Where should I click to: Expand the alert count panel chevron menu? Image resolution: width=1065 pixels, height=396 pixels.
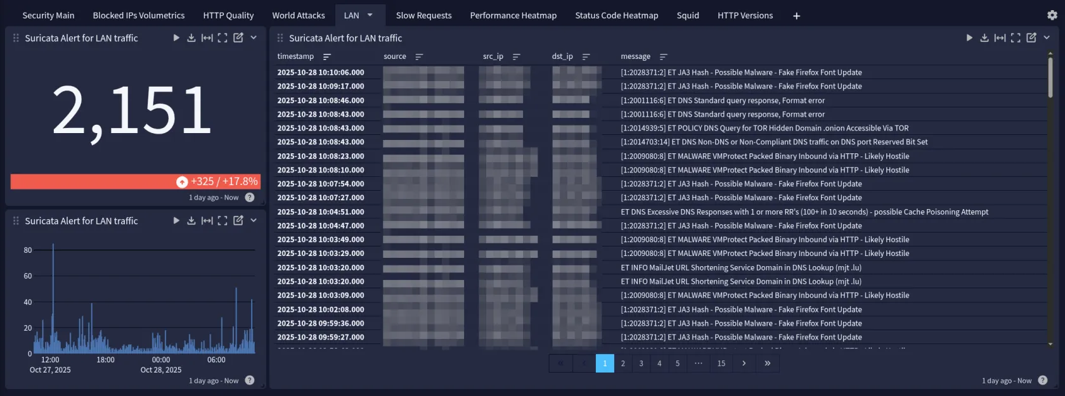[254, 38]
